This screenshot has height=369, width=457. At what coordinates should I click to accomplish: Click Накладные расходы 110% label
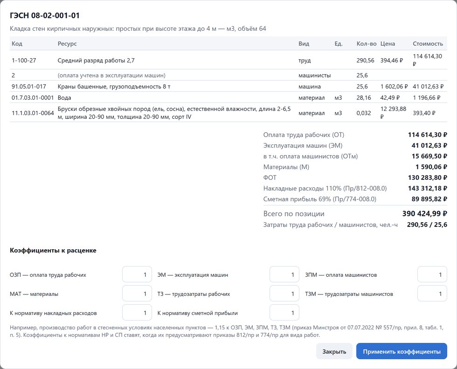pyautogui.click(x=325, y=188)
